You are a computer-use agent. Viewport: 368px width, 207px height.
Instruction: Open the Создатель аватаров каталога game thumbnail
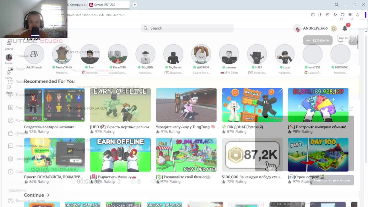point(54,105)
